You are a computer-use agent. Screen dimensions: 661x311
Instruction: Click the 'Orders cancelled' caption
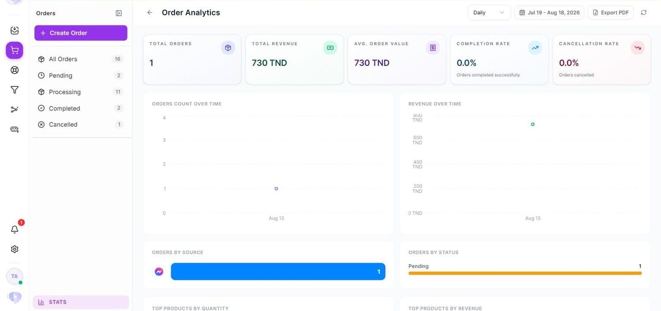coord(576,75)
